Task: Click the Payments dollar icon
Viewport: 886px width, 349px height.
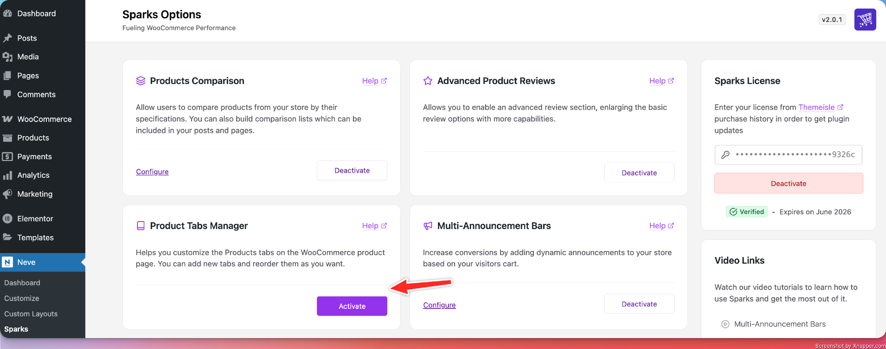Action: point(7,156)
